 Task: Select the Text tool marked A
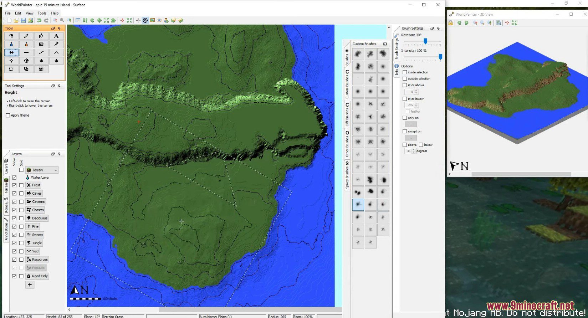pos(56,36)
